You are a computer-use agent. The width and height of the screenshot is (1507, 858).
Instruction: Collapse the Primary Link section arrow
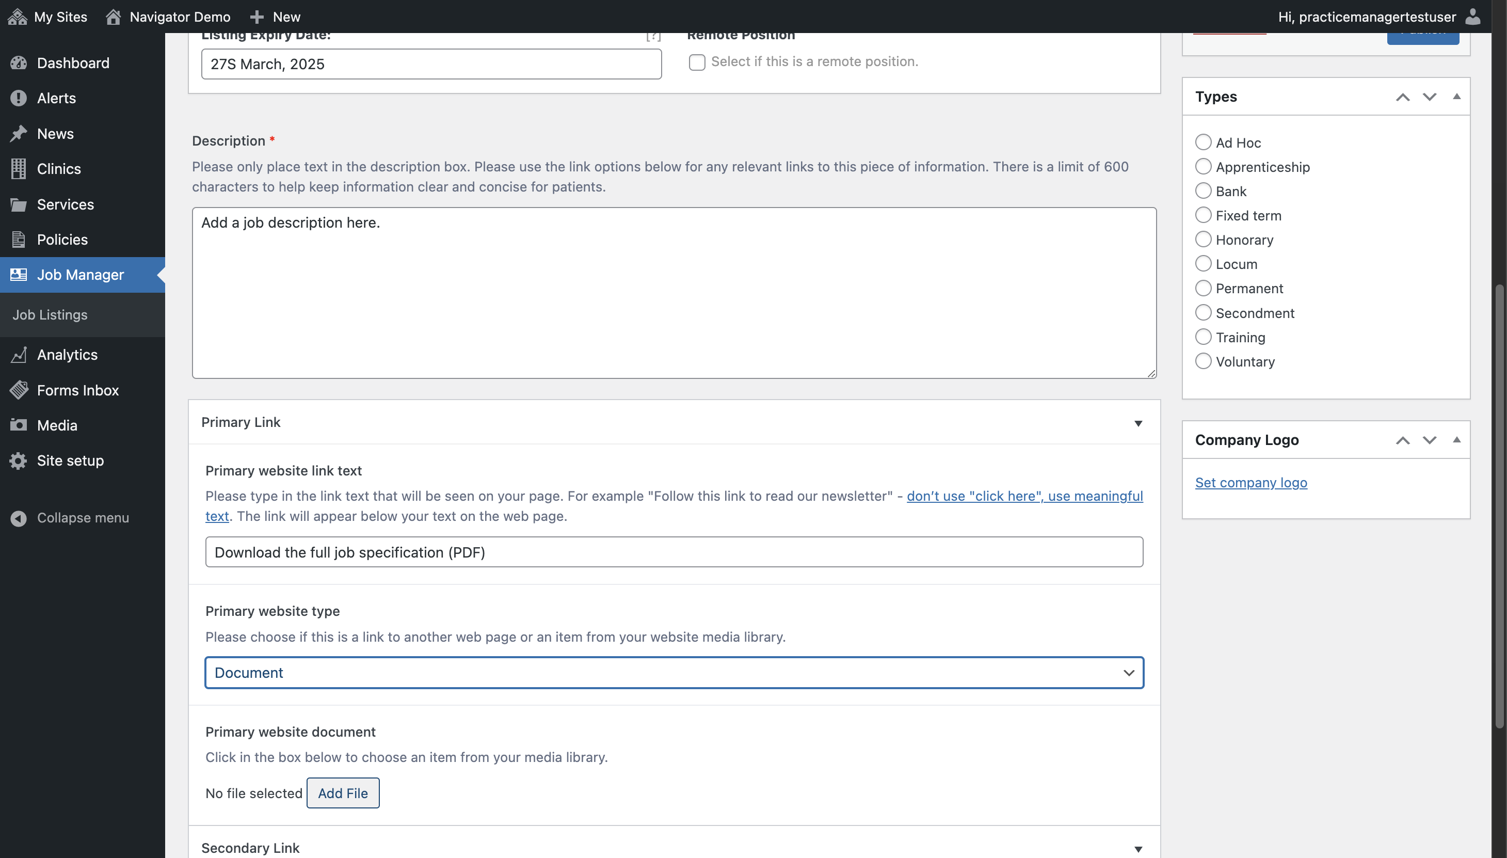1138,423
